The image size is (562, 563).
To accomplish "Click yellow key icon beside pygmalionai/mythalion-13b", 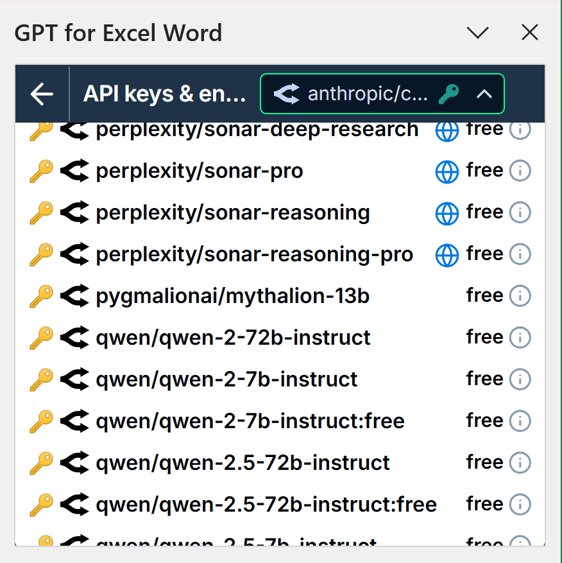I will [41, 296].
